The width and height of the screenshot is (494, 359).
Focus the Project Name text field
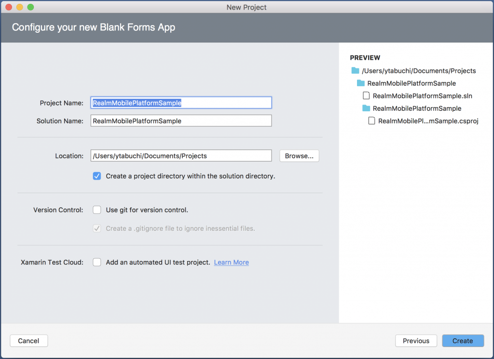[181, 103]
